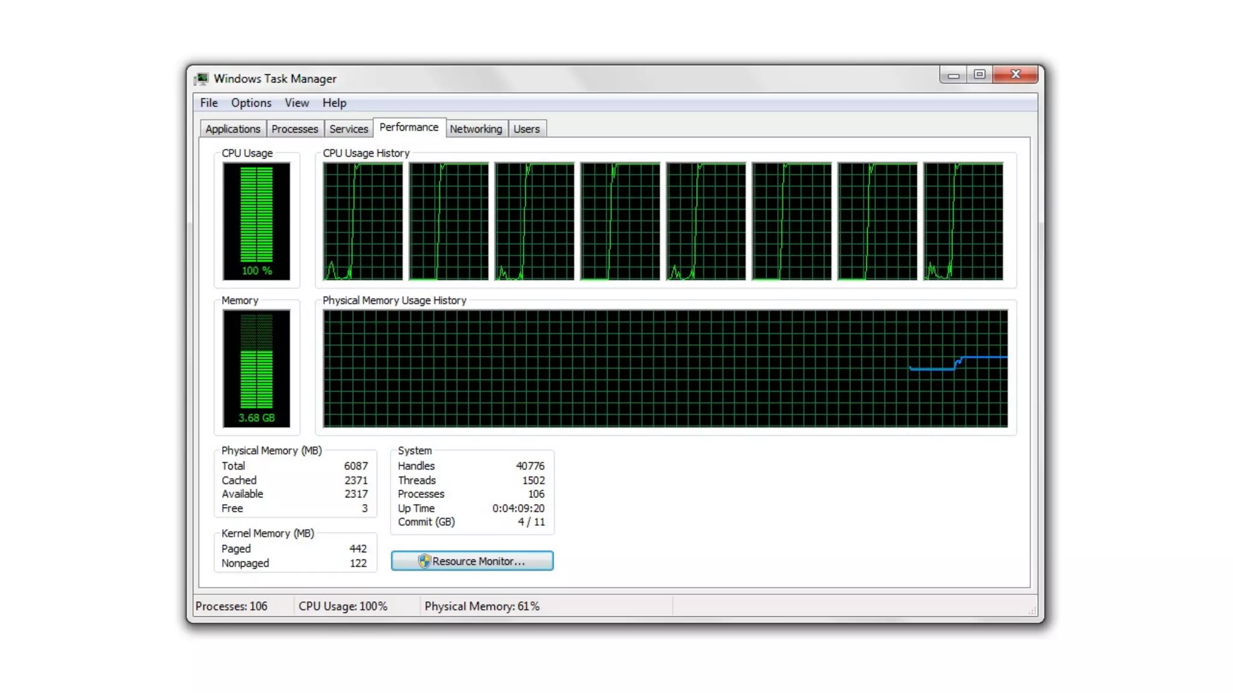1233x693 pixels.
Task: Select the Performance tab
Action: (409, 128)
